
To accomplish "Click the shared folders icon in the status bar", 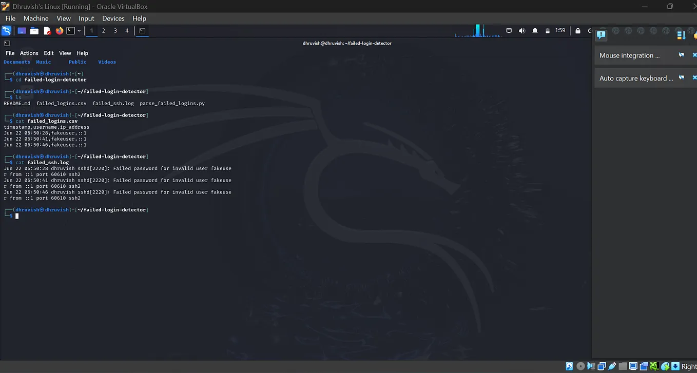I will click(x=623, y=366).
